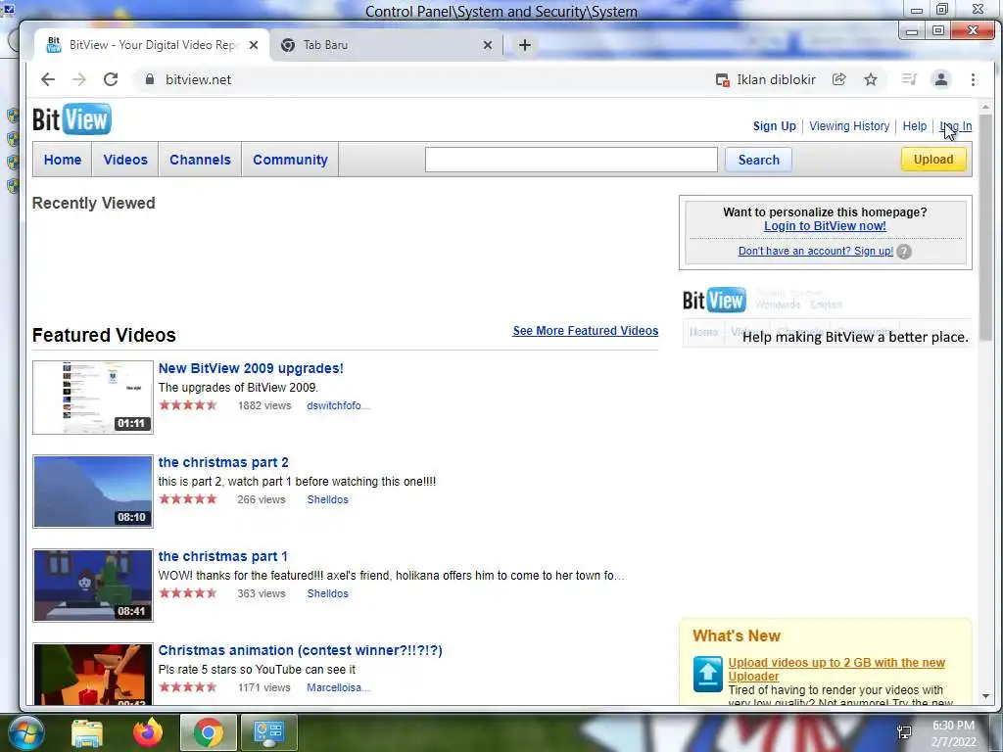Open Christmas animation (contest winner) title
Image resolution: width=1003 pixels, height=752 pixels.
300,650
